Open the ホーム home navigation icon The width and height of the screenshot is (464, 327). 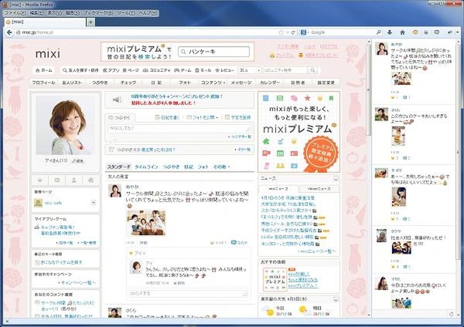point(44,70)
